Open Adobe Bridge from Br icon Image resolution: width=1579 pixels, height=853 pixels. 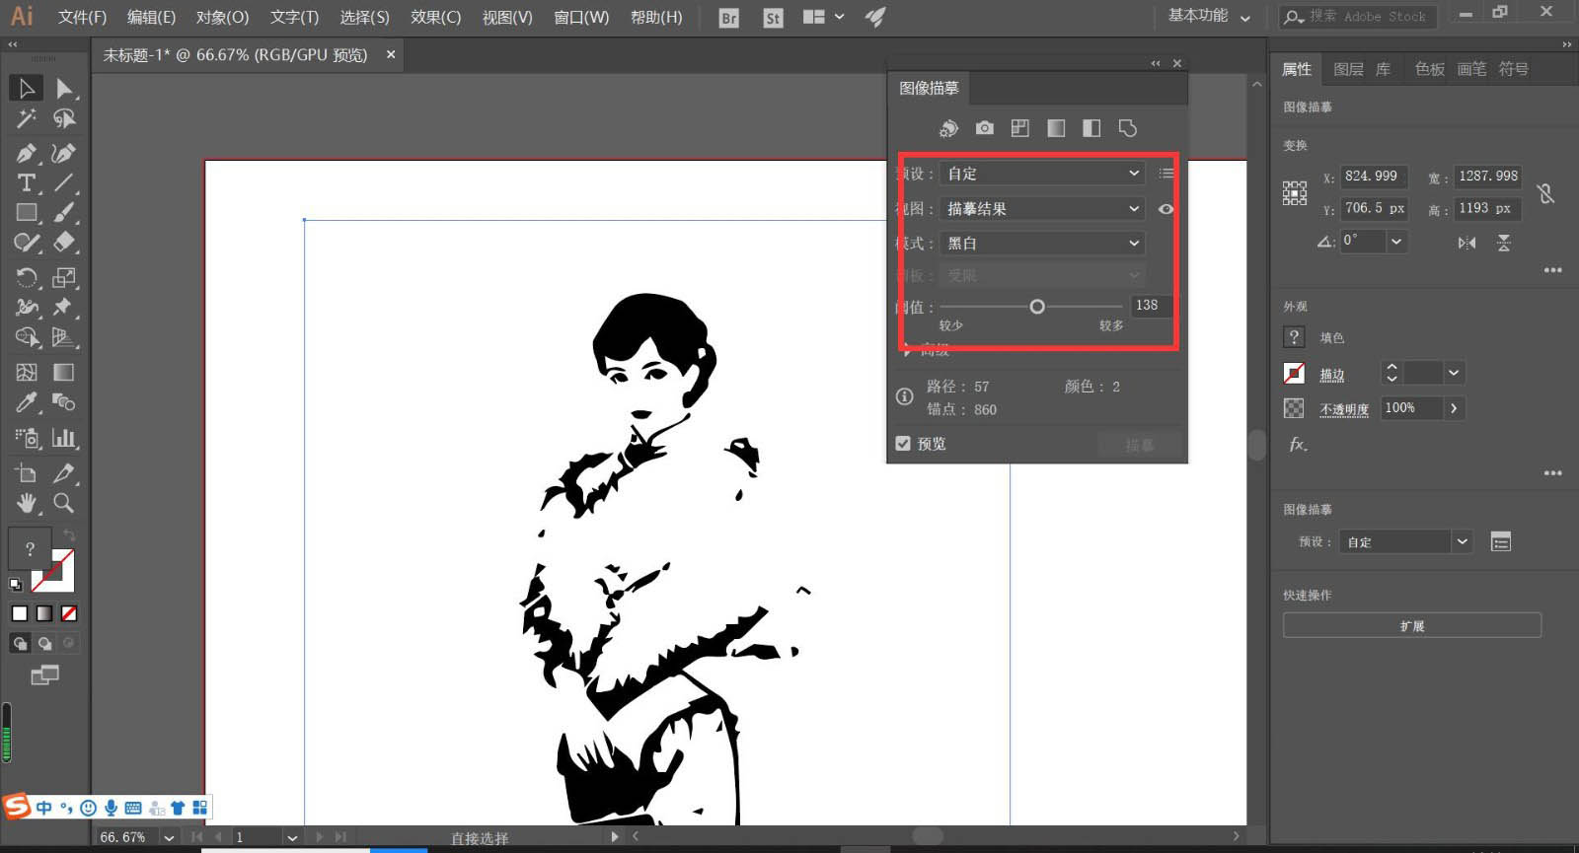pos(728,18)
